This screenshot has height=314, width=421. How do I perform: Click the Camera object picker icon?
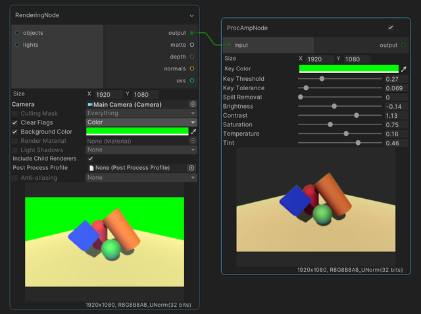click(193, 104)
